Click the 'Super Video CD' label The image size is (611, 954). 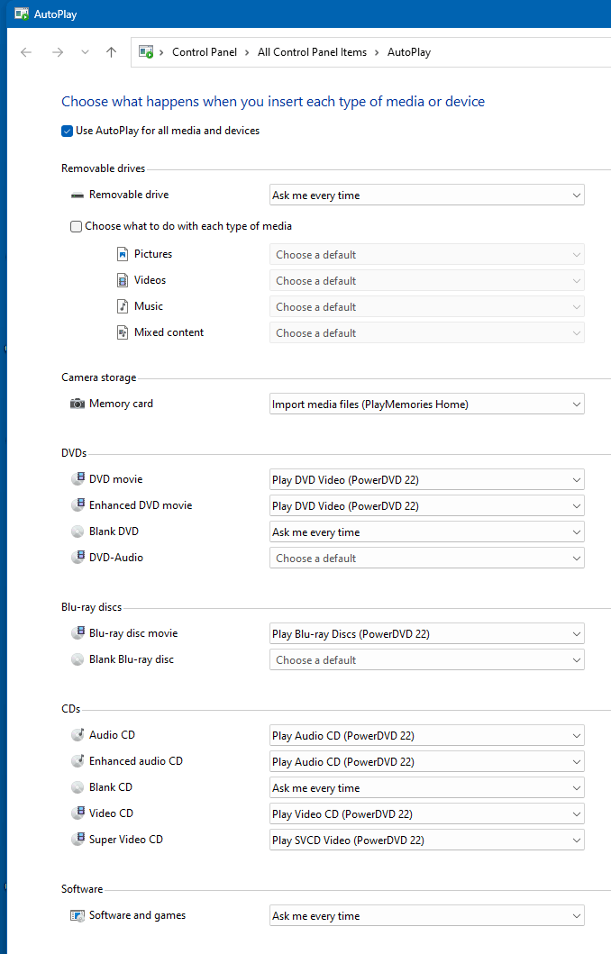(126, 840)
